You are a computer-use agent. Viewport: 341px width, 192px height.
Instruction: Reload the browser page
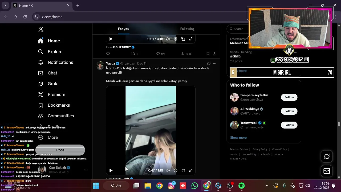coord(25,17)
